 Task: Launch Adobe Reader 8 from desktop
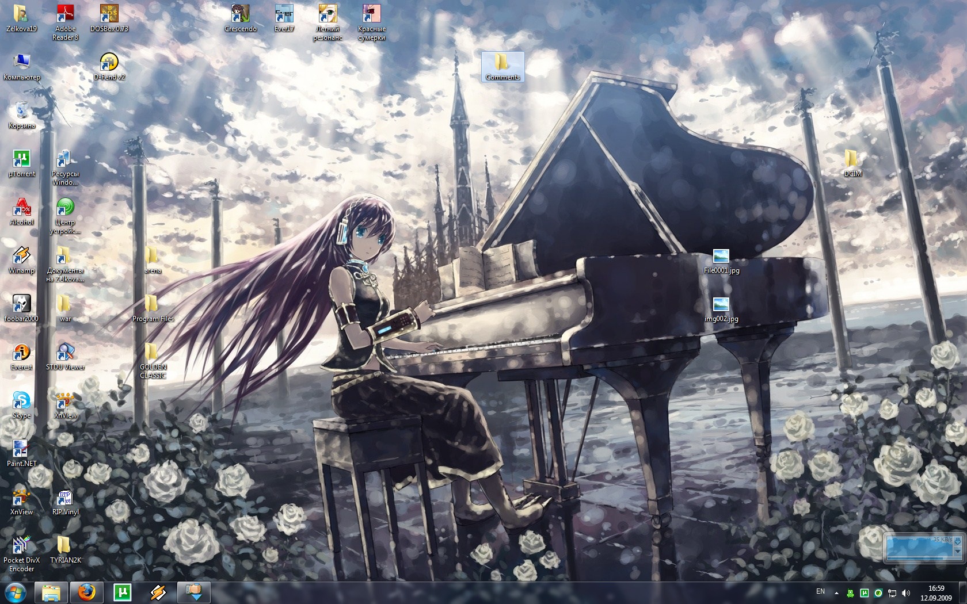(x=65, y=22)
